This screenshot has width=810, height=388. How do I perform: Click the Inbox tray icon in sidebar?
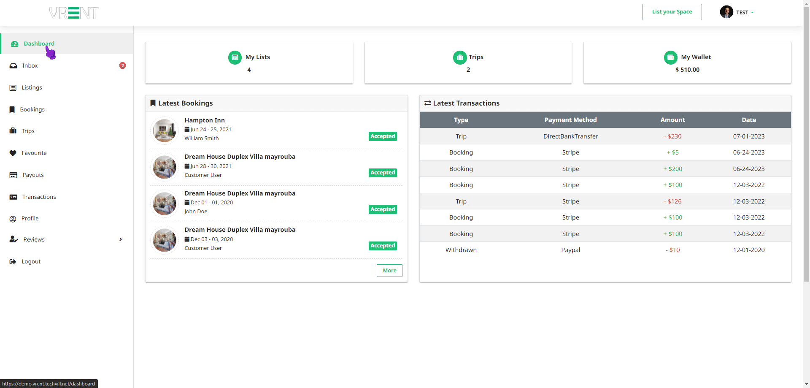[13, 66]
